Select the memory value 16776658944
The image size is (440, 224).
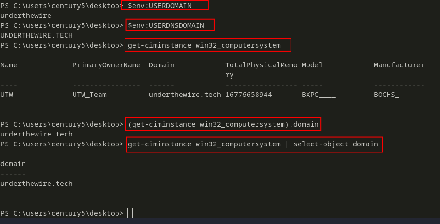249,95
